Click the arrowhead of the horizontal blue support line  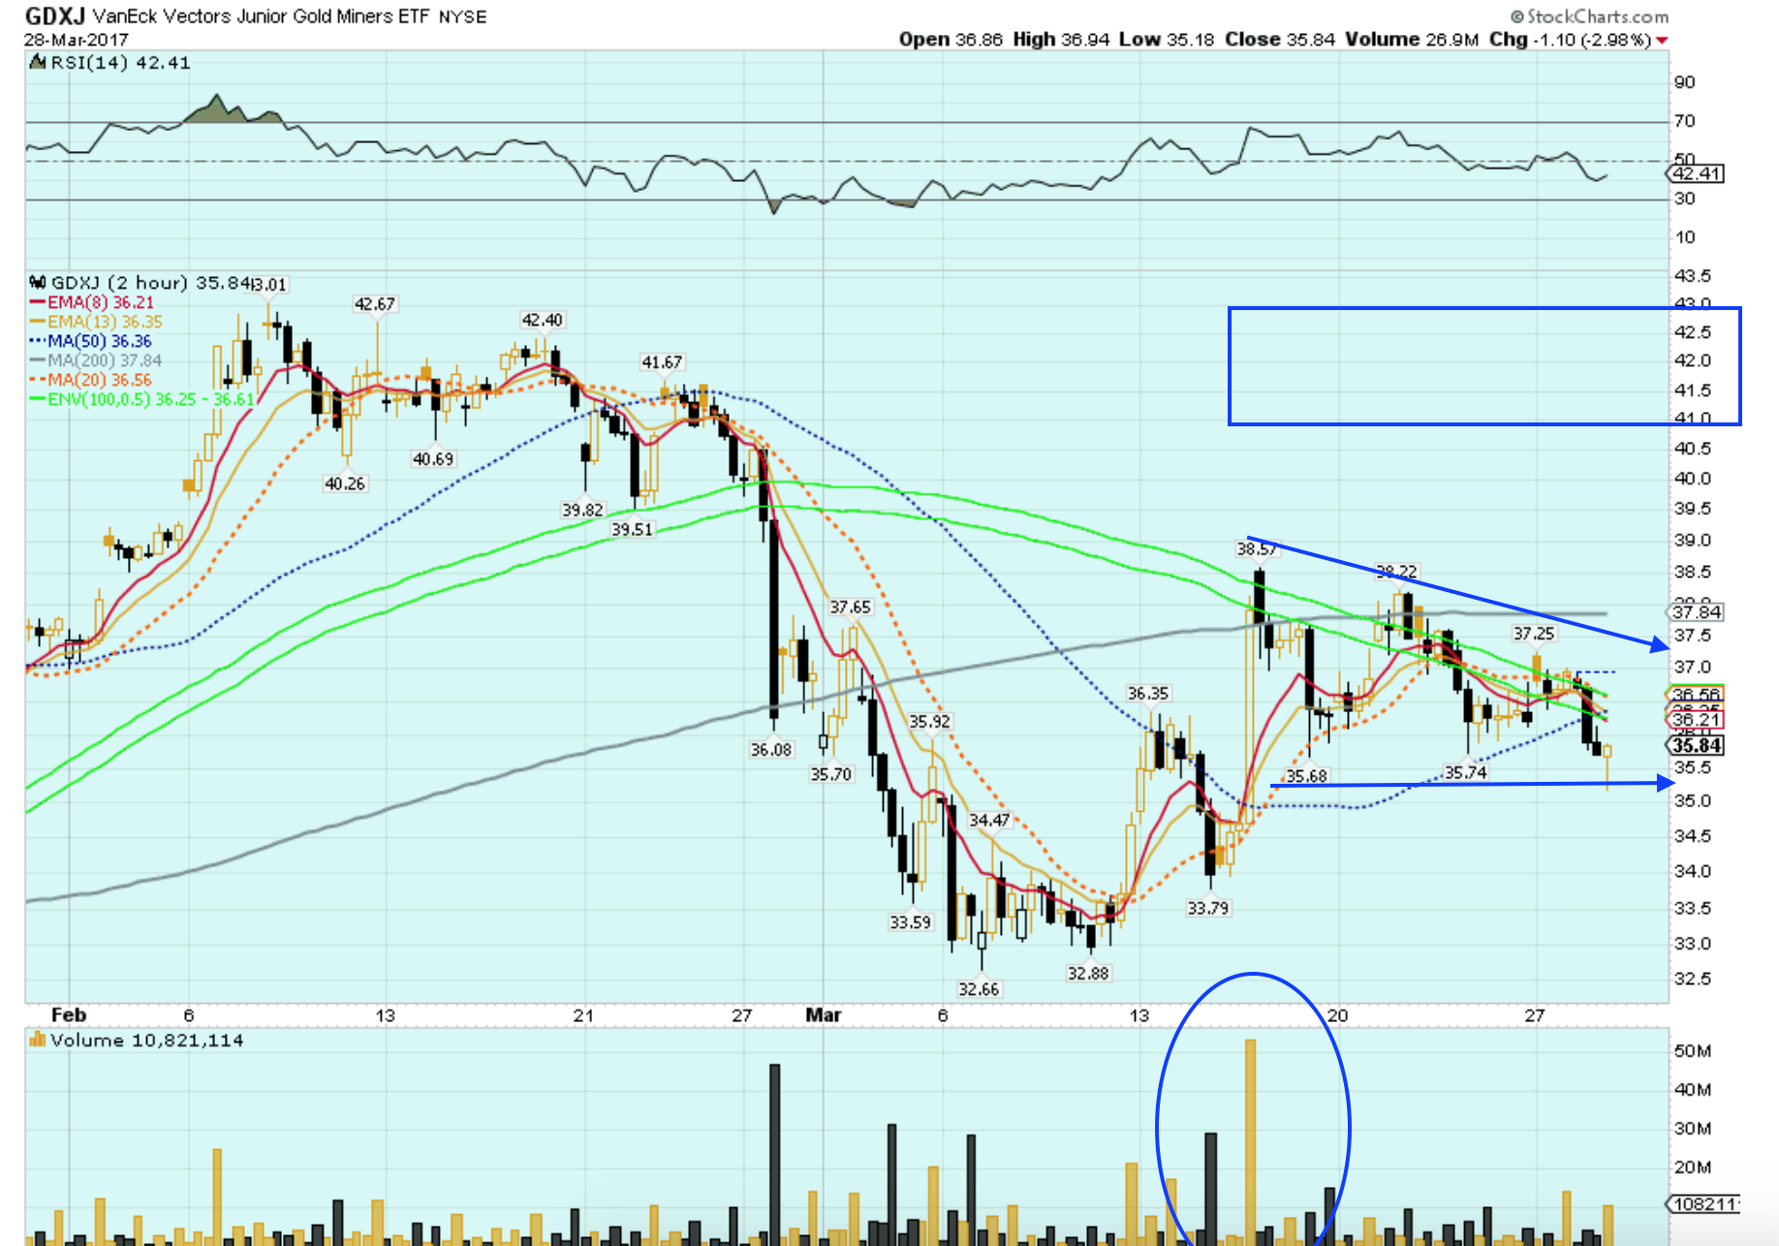point(1666,783)
